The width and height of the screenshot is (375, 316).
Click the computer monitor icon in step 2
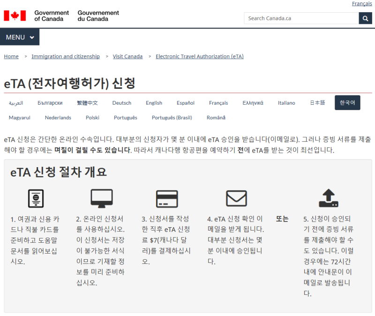(x=102, y=198)
